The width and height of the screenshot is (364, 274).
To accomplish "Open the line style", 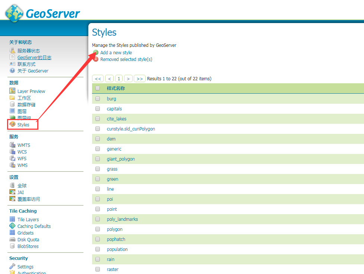I will coord(110,189).
